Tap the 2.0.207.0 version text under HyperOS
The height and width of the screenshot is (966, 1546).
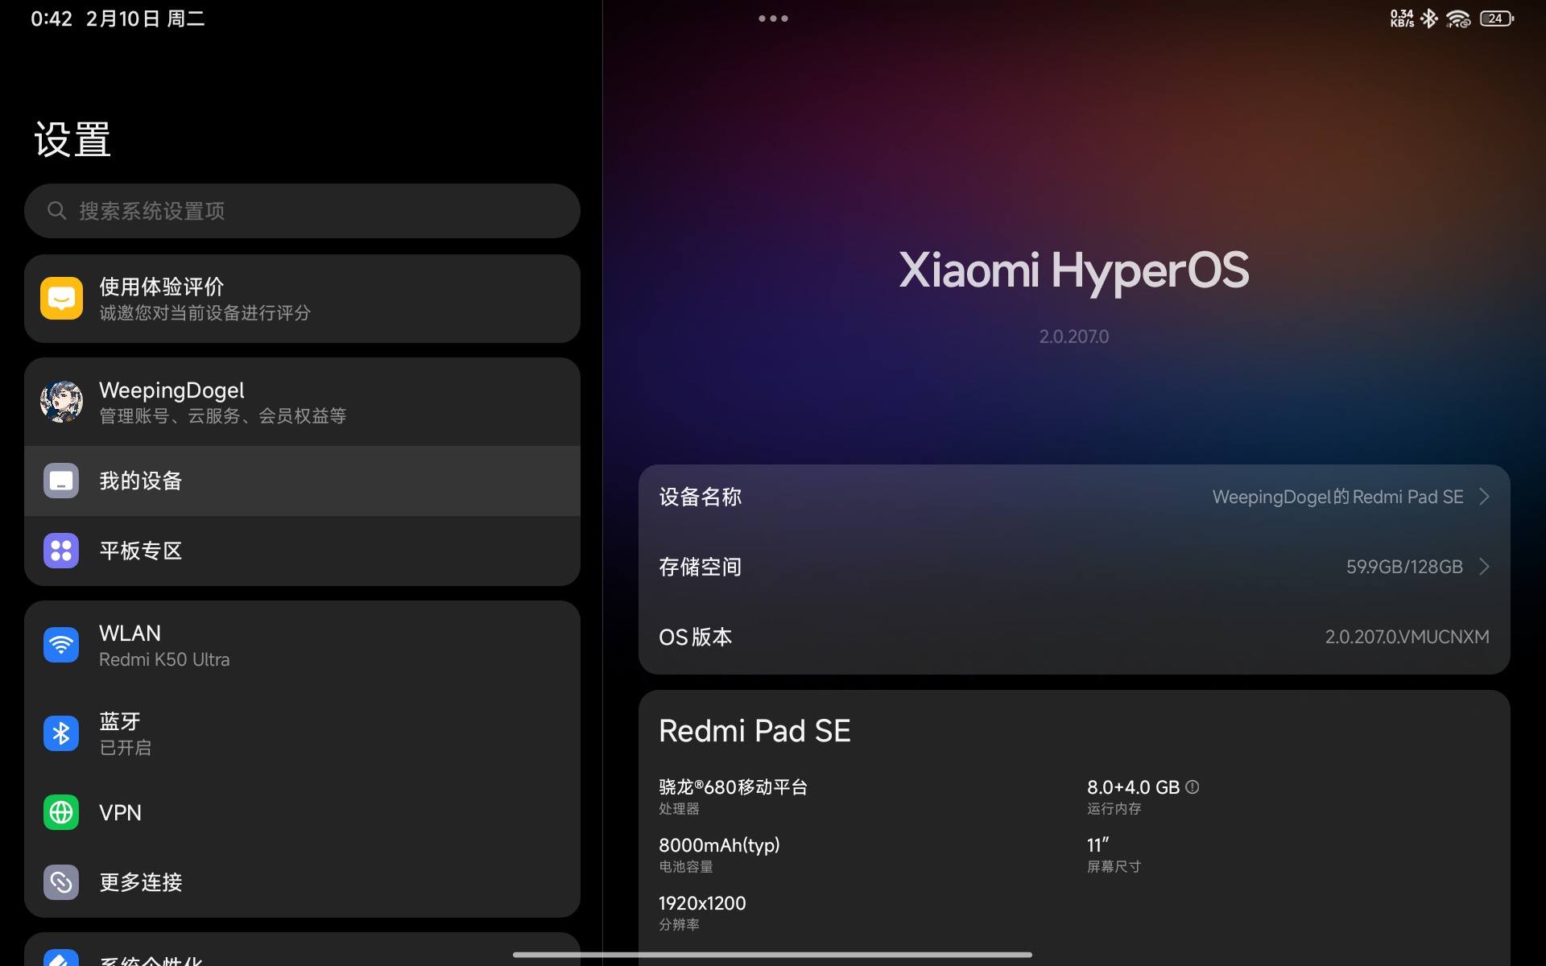pyautogui.click(x=1073, y=336)
